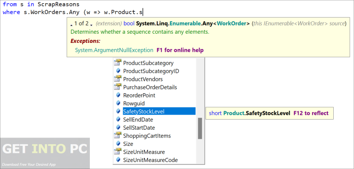
Task: Click the 'from' keyword in editor
Action: tap(10, 4)
